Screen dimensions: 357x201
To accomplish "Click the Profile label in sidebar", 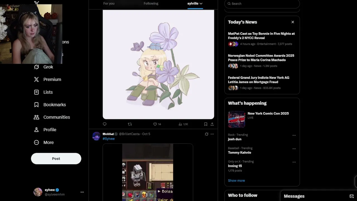I will pyautogui.click(x=50, y=130).
